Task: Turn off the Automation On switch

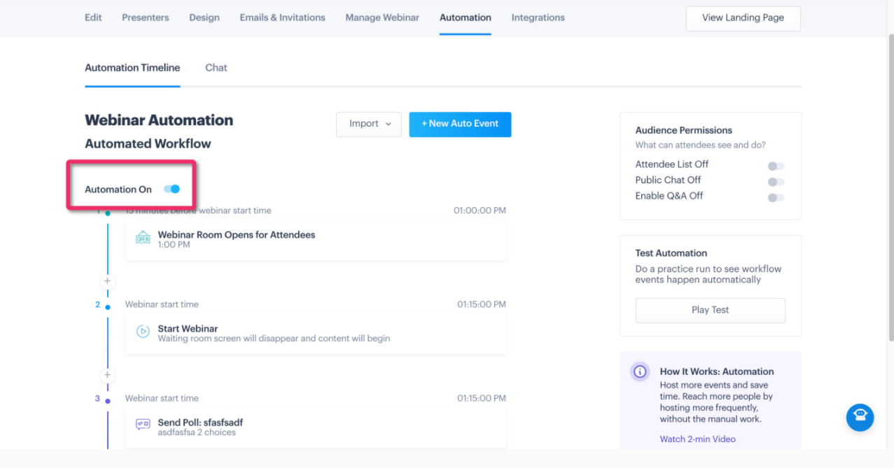Action: coord(172,189)
